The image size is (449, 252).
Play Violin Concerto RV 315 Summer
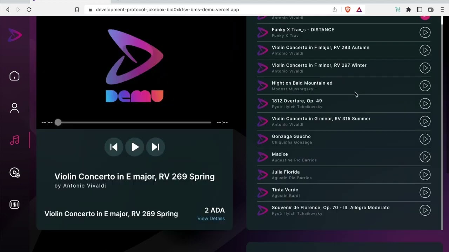pos(425,121)
